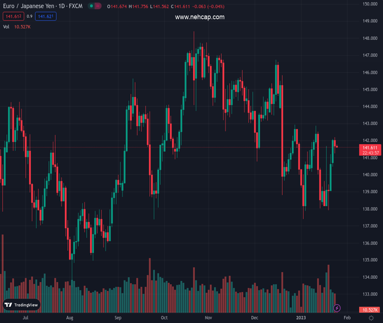Click the purple lightning bolt event icon
The width and height of the screenshot is (383, 323).
[337, 308]
